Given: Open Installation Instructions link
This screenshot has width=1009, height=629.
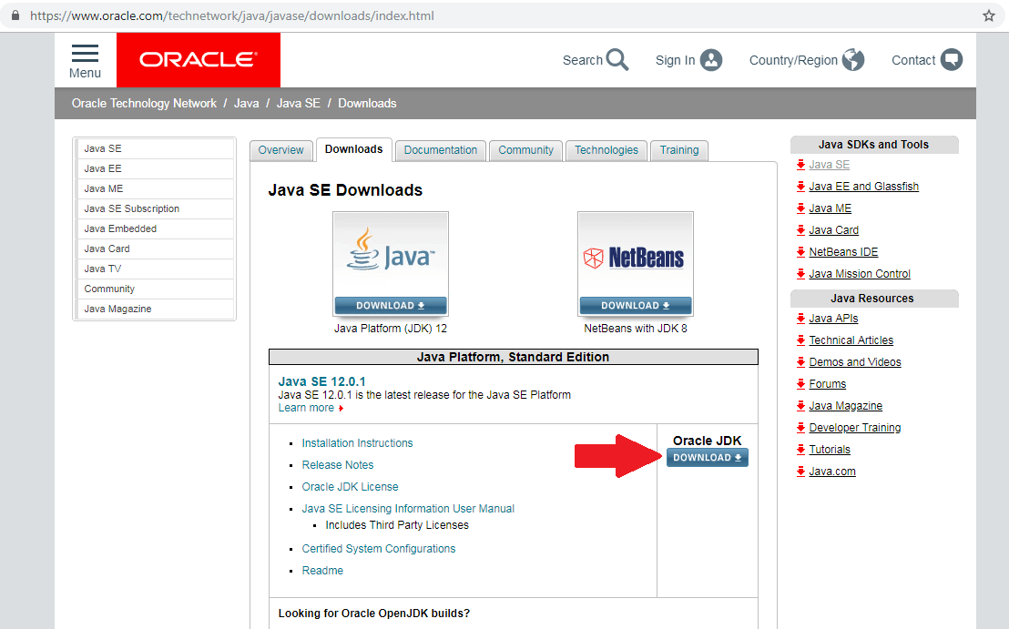Looking at the screenshot, I should point(357,443).
